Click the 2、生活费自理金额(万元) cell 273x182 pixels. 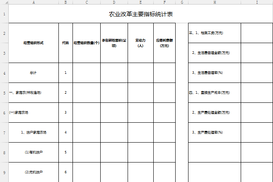tap(214, 53)
